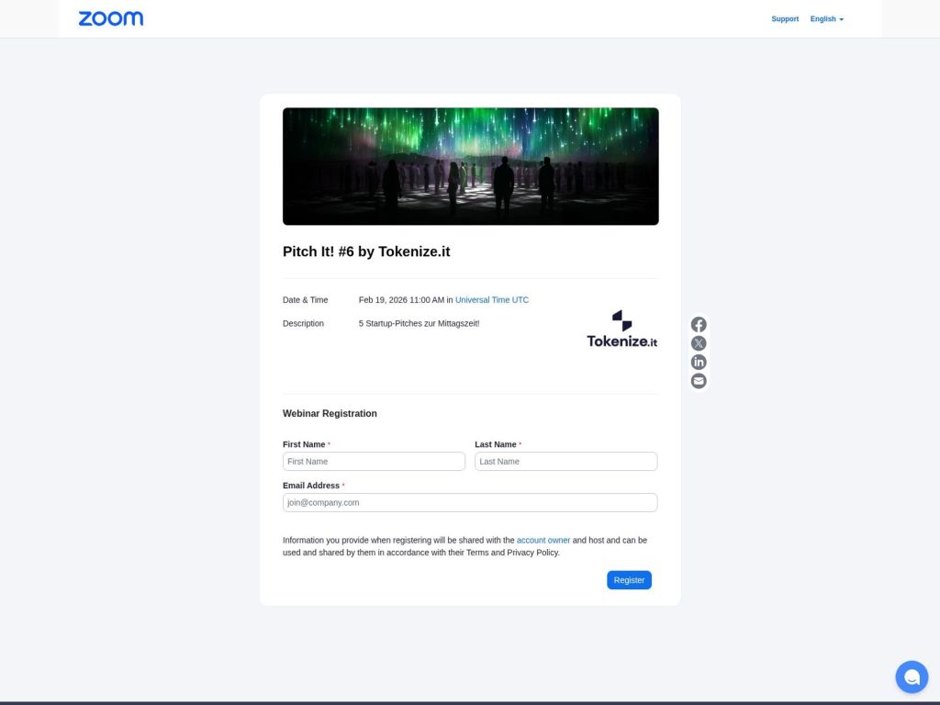Click into the Email Address field
The height and width of the screenshot is (705, 940).
[x=470, y=503]
